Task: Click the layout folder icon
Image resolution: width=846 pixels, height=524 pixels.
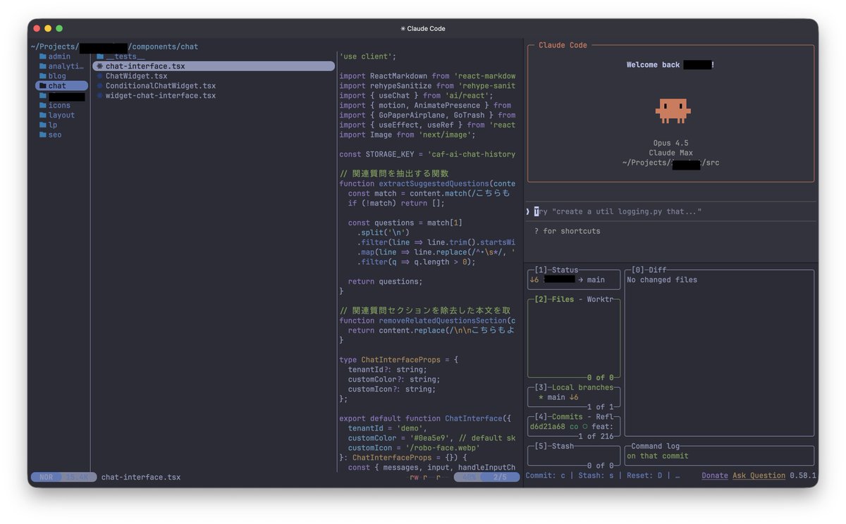Action: coord(44,115)
